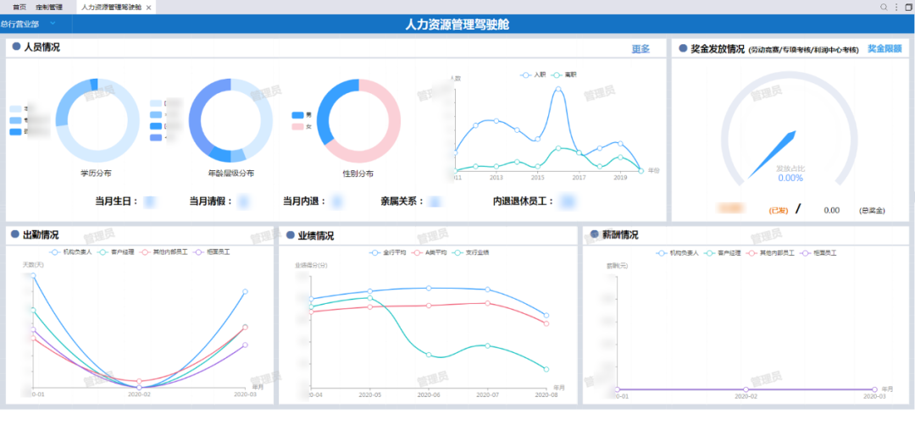This screenshot has height=430, width=915.
Task: Click the 男 blue legend swatch
Action: click(298, 115)
